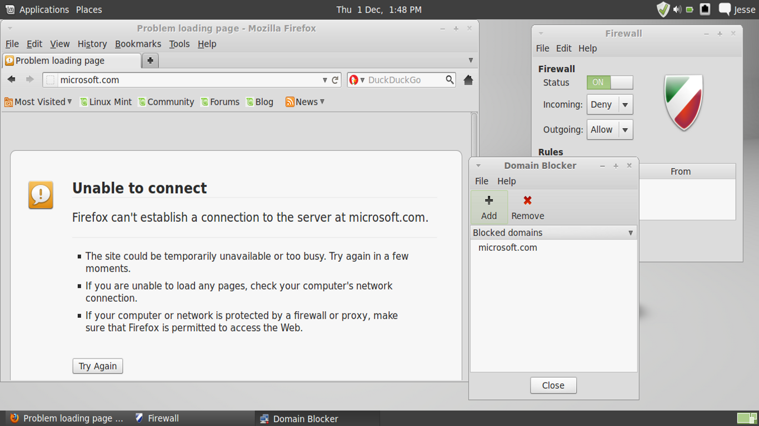Switch to Domain Blocker taskbar entry
The width and height of the screenshot is (759, 426).
click(x=318, y=418)
